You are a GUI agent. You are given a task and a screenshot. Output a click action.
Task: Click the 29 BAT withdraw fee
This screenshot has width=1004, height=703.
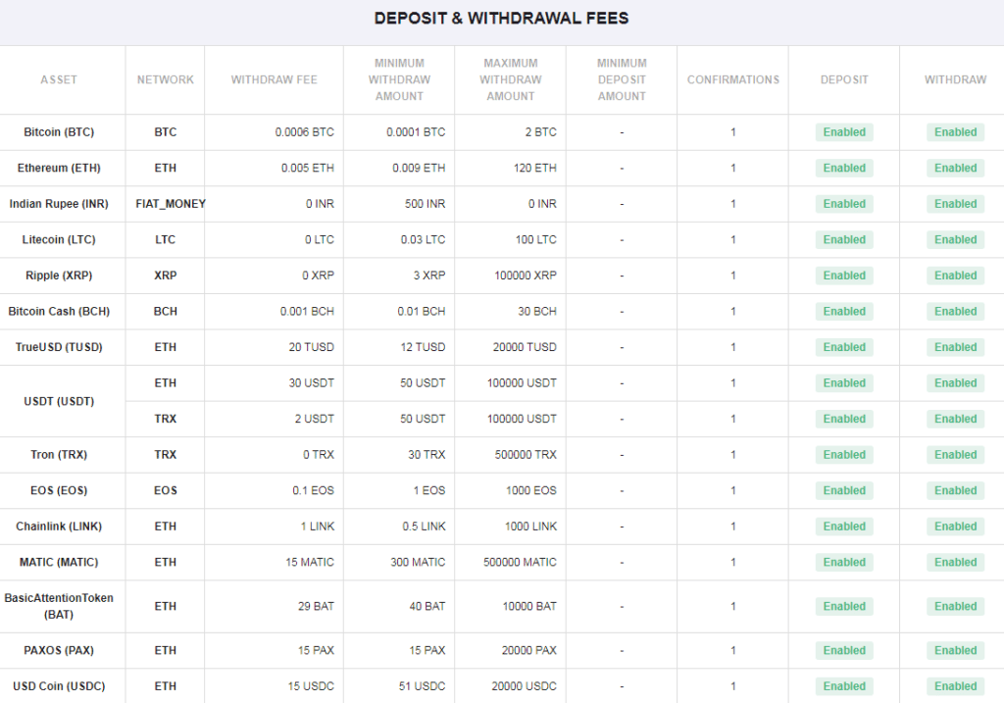(x=316, y=606)
